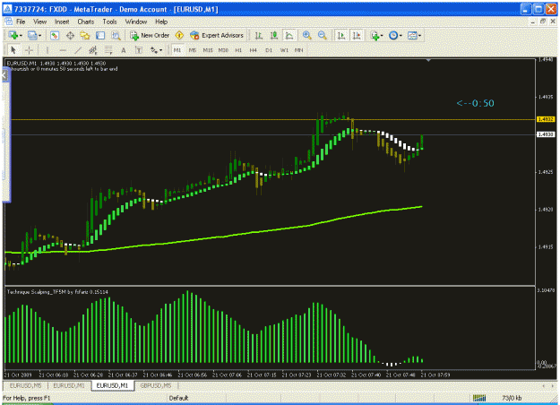Screen dimensions: 560x405
Task: Open the View menu
Action: tap(40, 22)
